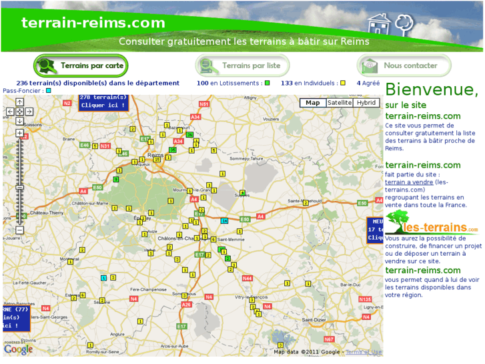Click the '133 en Individuels' count text

(310, 83)
